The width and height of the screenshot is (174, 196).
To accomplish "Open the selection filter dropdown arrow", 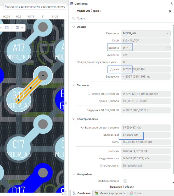I will click(x=22, y=28).
